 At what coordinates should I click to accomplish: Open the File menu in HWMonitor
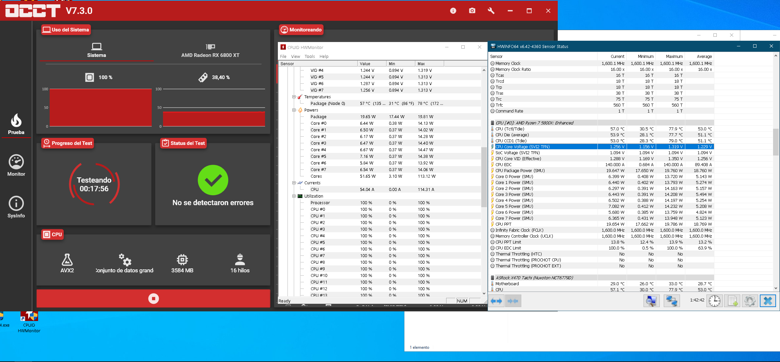coord(283,57)
